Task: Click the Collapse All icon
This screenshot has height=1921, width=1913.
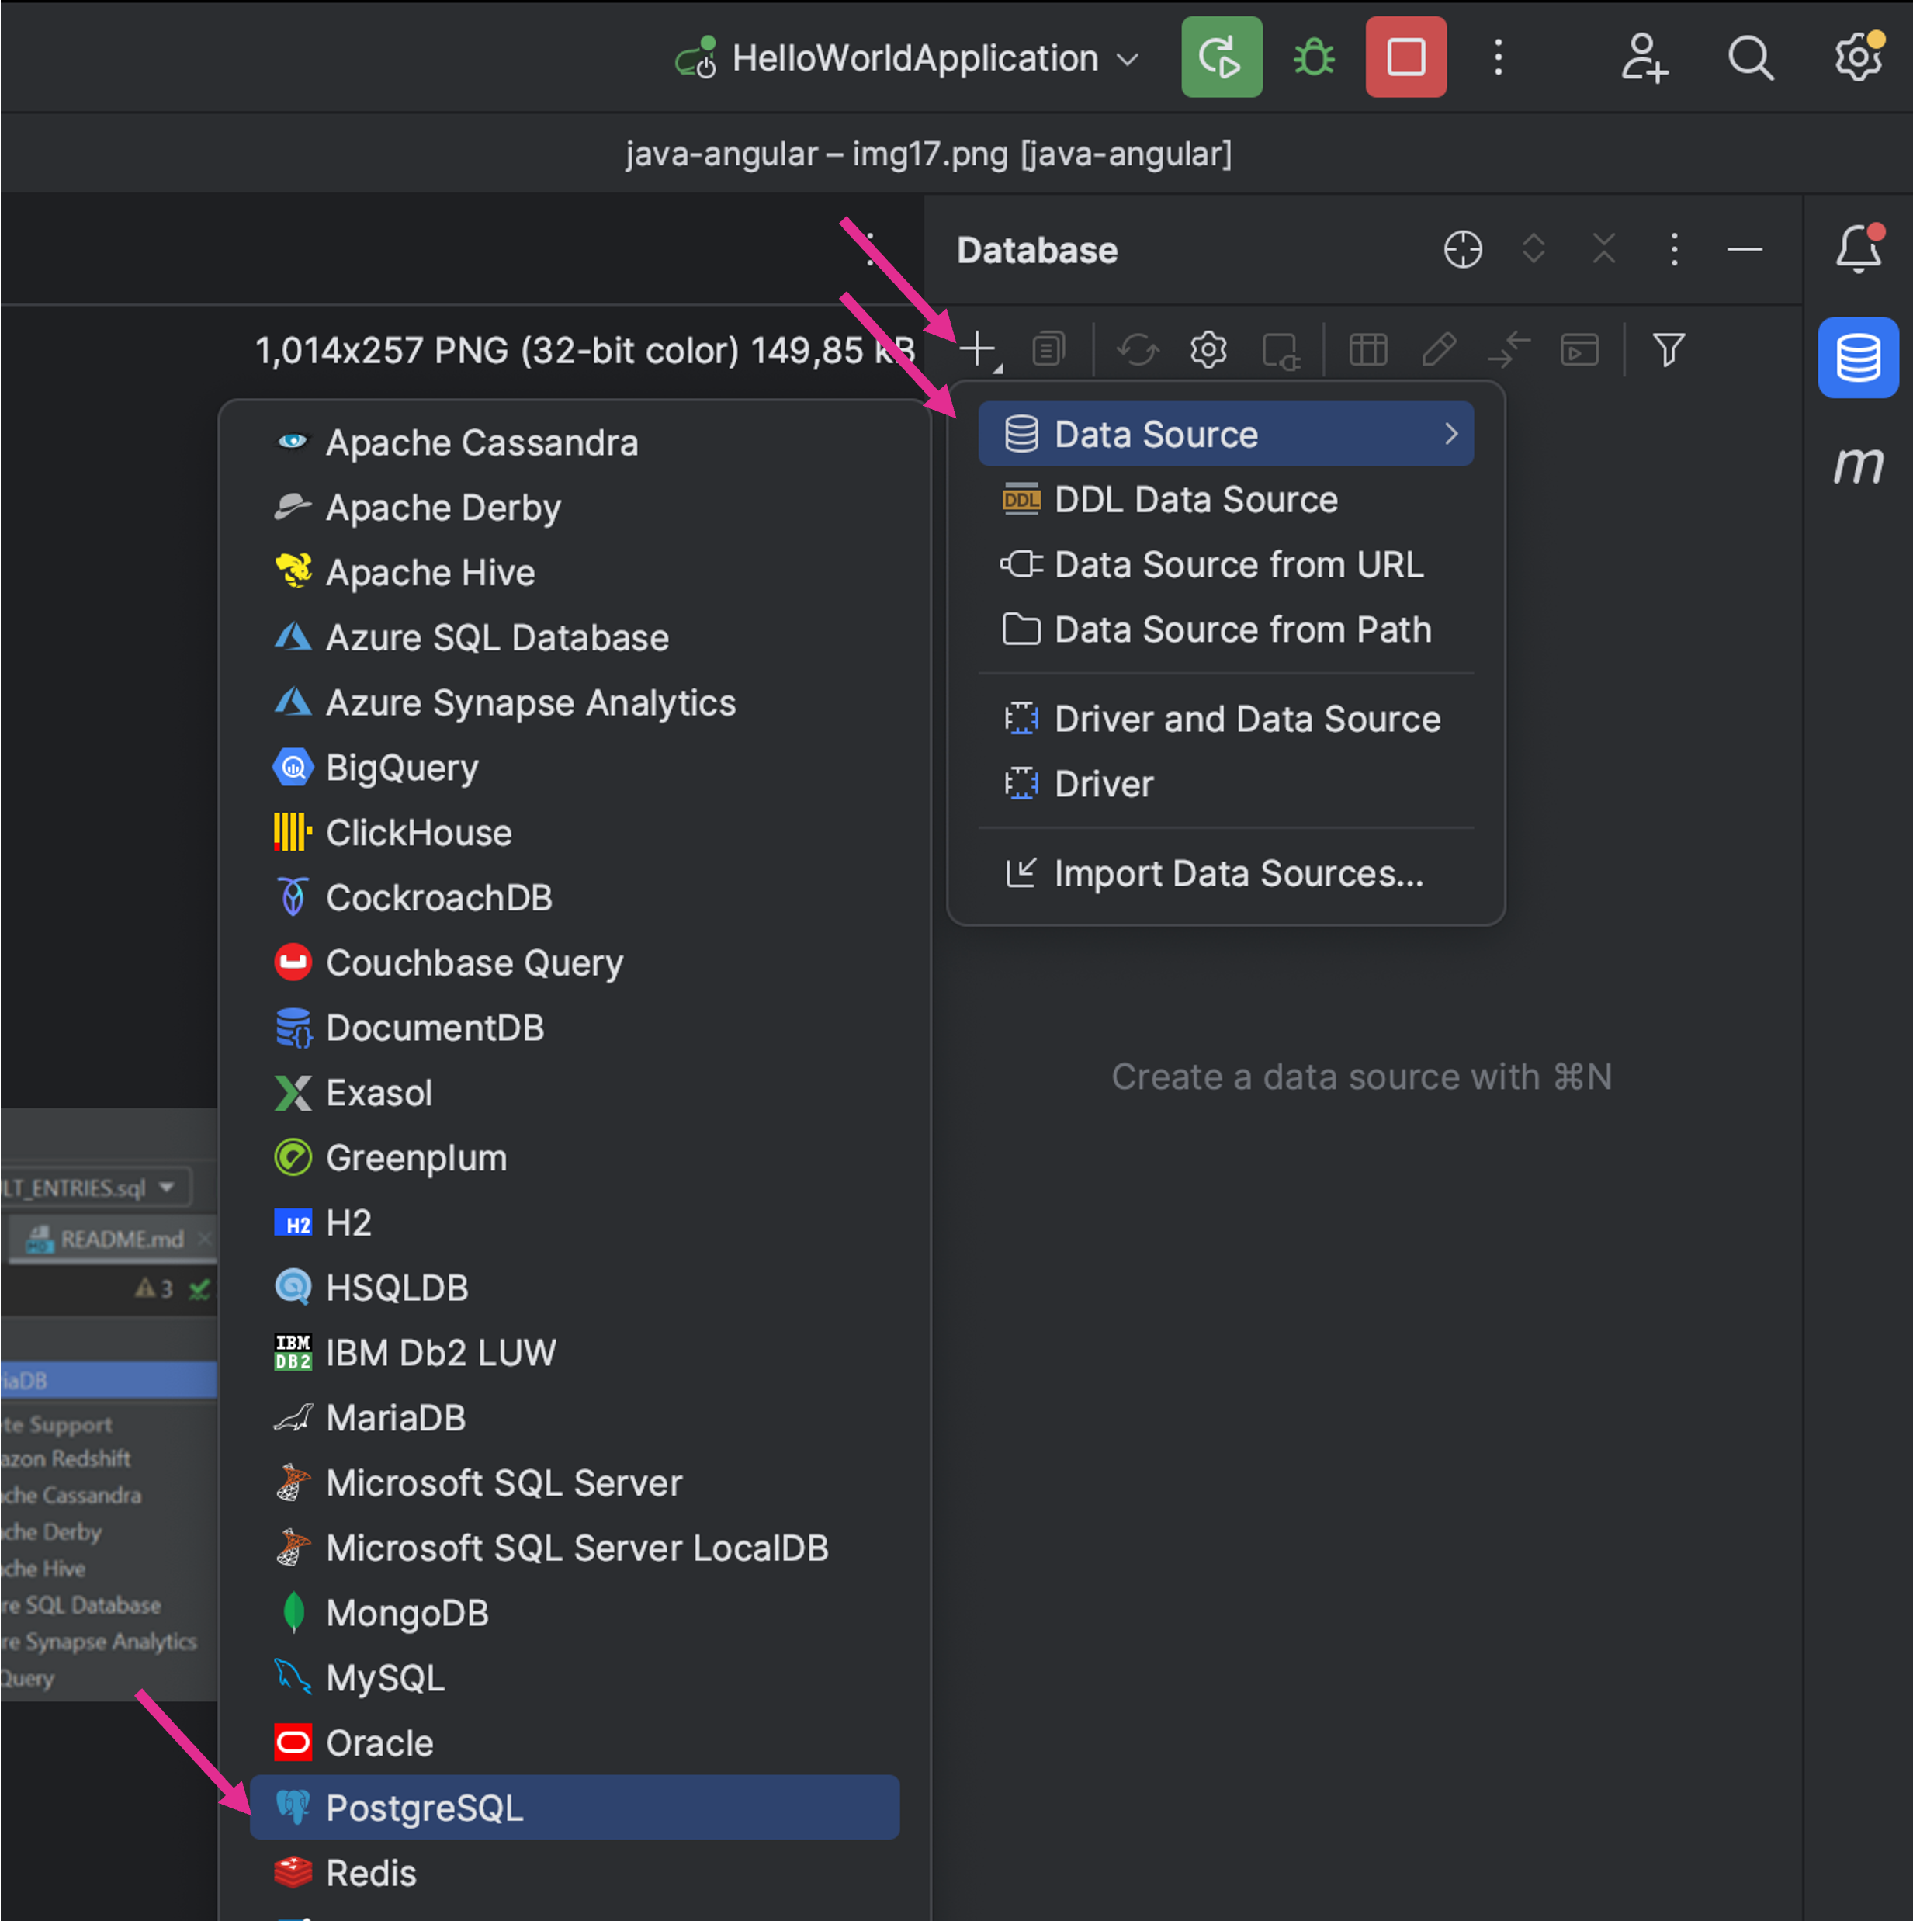Action: pyautogui.click(x=1604, y=248)
